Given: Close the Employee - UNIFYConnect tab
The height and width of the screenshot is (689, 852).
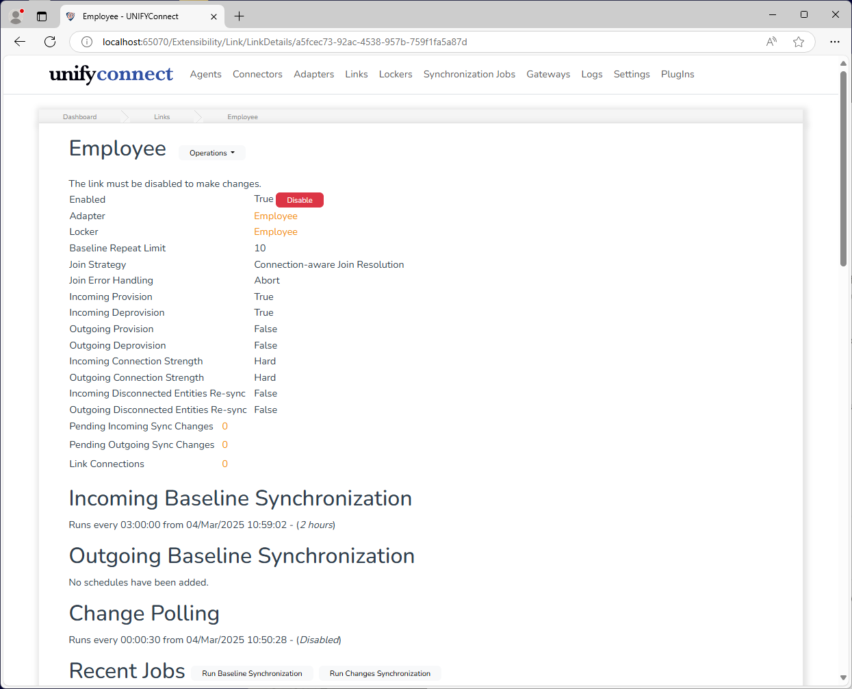Looking at the screenshot, I should click(x=214, y=16).
